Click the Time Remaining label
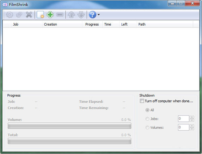The width and height of the screenshot is (202, 154). click(x=94, y=108)
